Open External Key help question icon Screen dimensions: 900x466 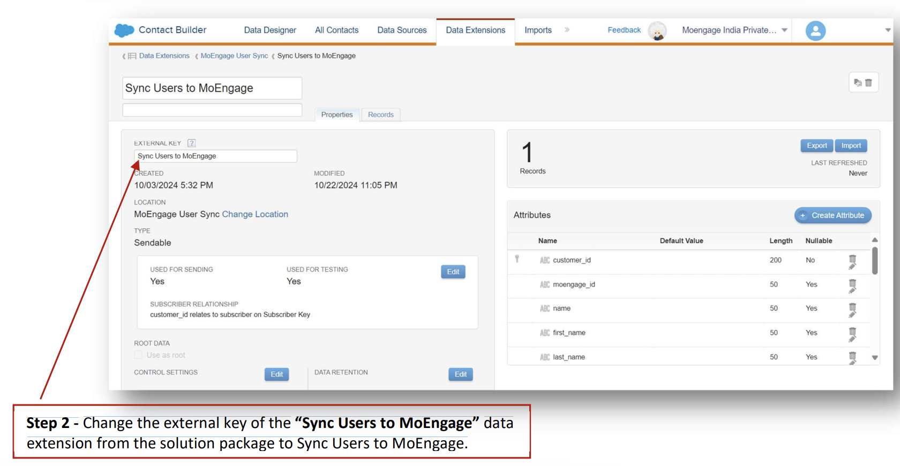pos(191,143)
